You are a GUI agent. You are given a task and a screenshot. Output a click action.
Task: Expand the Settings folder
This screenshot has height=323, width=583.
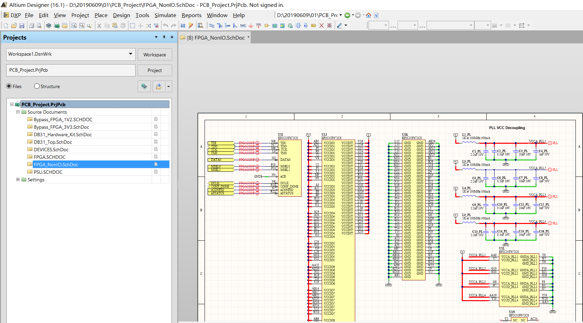click(x=18, y=180)
